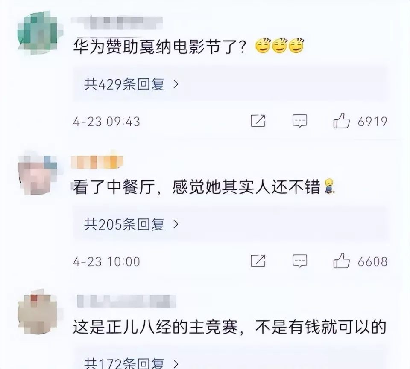
Task: Open the second commenter's orange blurred username
Action: 97,162
